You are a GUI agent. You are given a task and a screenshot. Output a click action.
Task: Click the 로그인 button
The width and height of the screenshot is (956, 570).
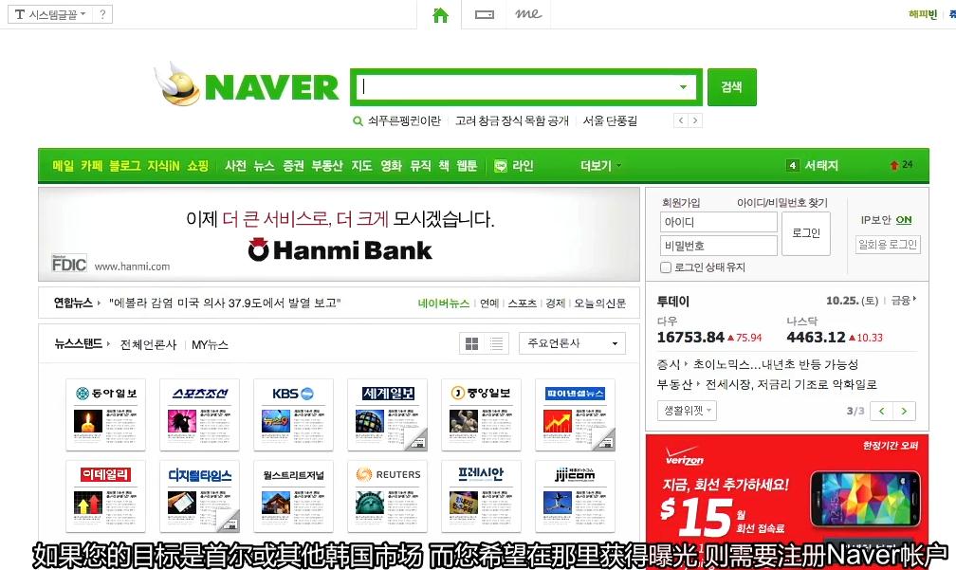pyautogui.click(x=806, y=233)
